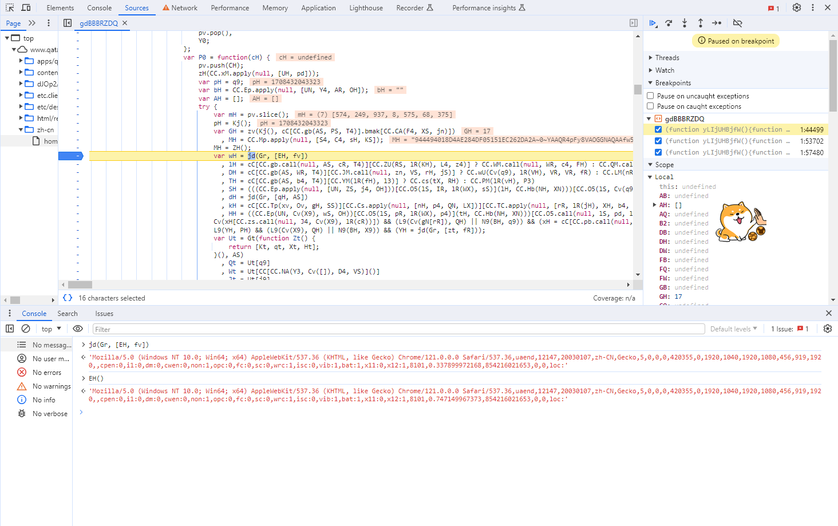
Task: Open the Application tab
Action: [318, 8]
